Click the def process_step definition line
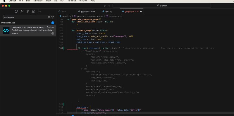The image size is (234, 116). (90, 30)
